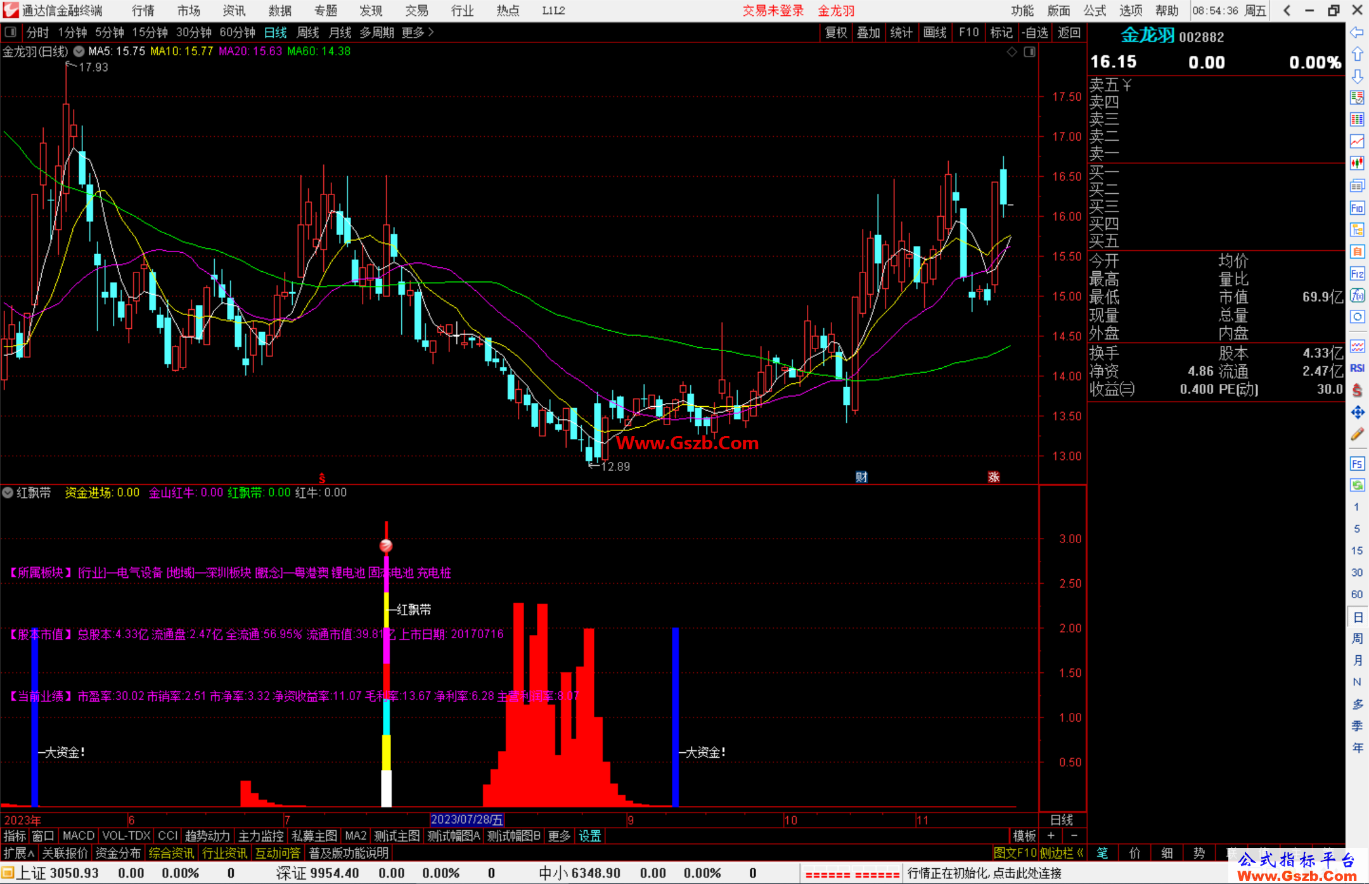This screenshot has height=884, width=1369.
Task: Open the 复权 adjustment menu
Action: click(x=835, y=32)
